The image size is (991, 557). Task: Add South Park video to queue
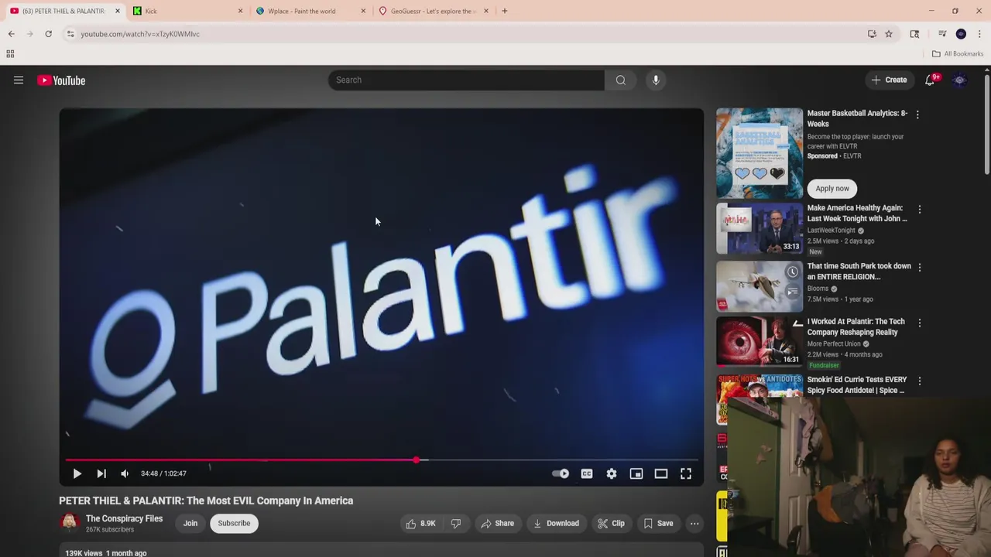[792, 292]
